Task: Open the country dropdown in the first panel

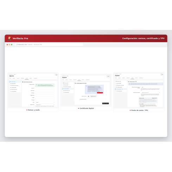Action: point(45,102)
